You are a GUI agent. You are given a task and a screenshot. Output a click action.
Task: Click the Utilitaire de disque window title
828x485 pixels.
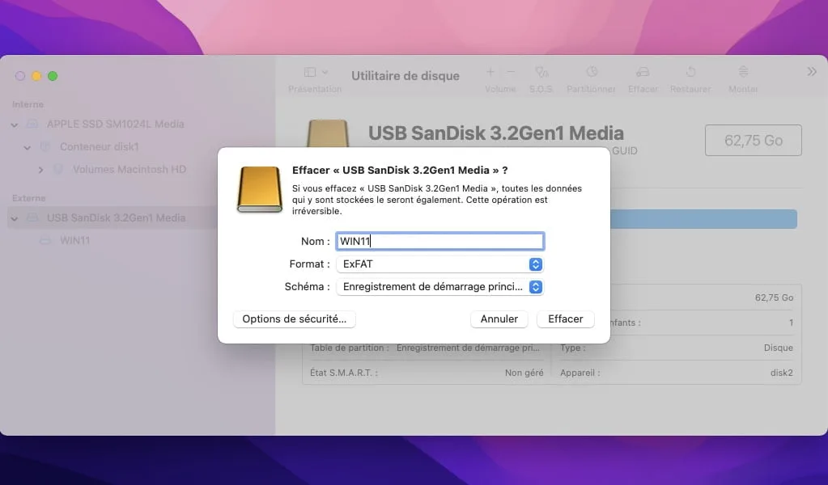click(406, 76)
